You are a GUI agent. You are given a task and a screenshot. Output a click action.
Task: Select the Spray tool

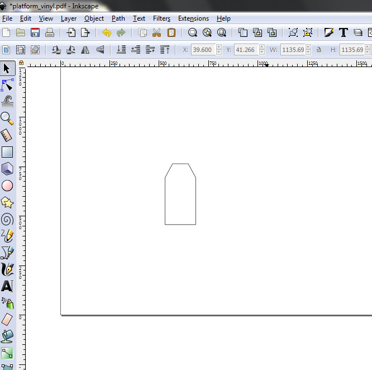pyautogui.click(x=7, y=303)
